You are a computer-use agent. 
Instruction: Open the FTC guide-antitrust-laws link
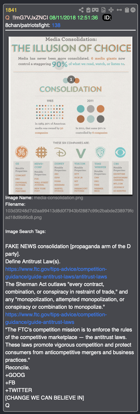point(56,318)
